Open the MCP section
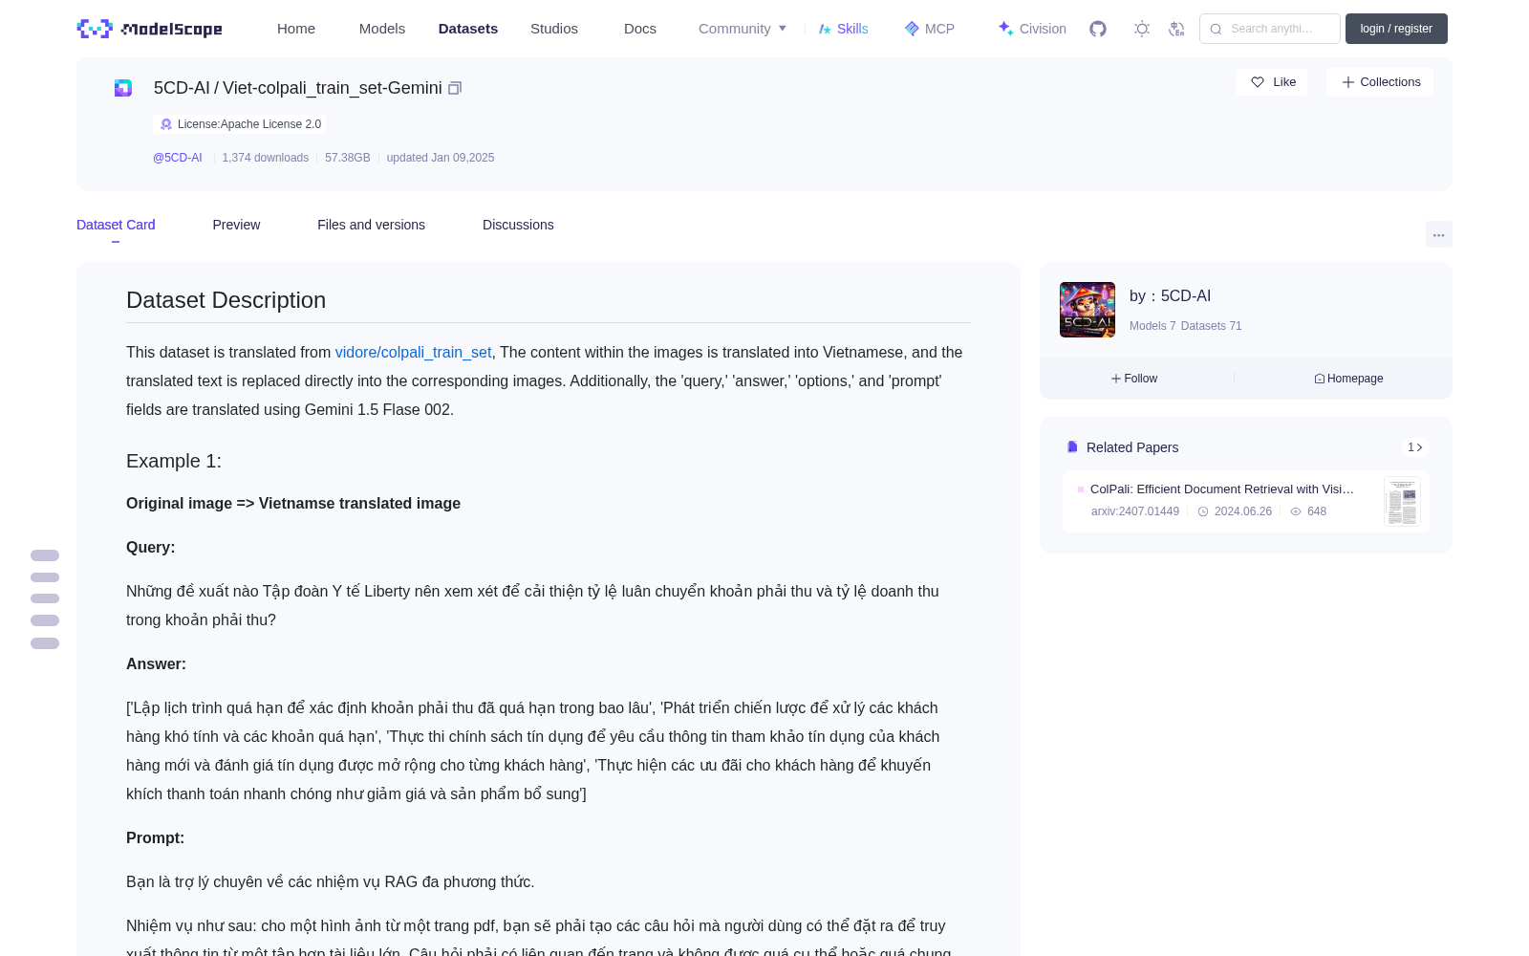This screenshot has width=1529, height=956. [x=930, y=29]
